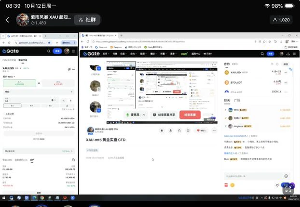Click the fullscreen expand overlay button
Screen dimensions: 300x207
point(288,190)
